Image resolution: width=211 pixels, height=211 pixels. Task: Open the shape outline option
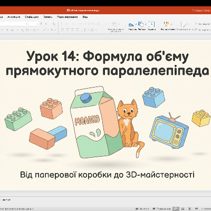pos(203,30)
